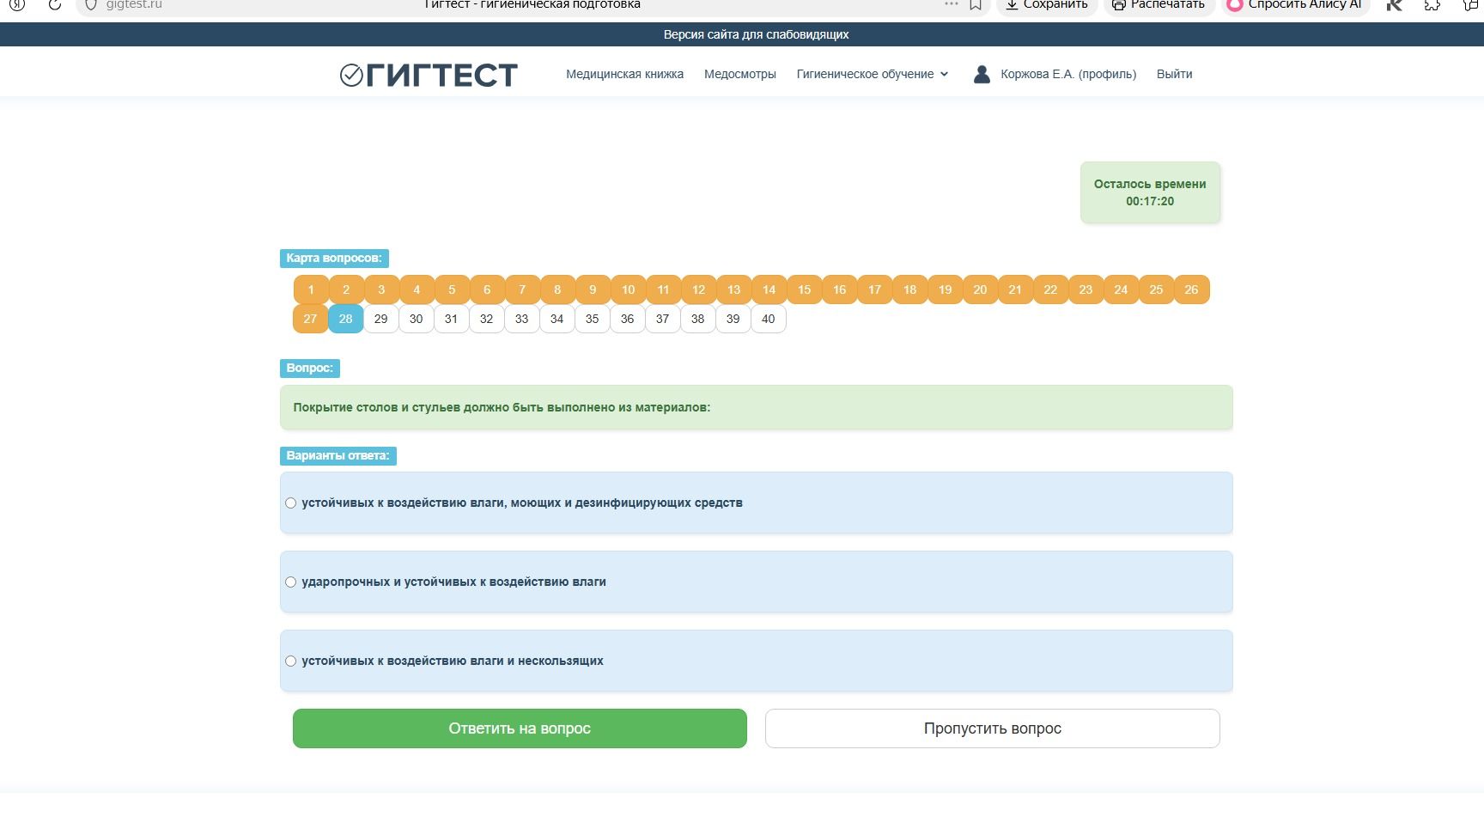
Task: Open the Медосмотры menu item
Action: [739, 74]
